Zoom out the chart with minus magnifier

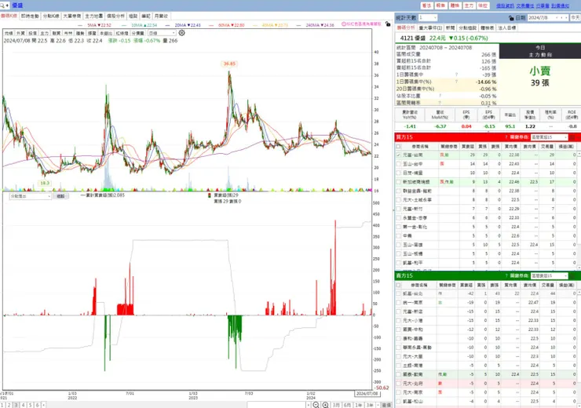coord(316,405)
